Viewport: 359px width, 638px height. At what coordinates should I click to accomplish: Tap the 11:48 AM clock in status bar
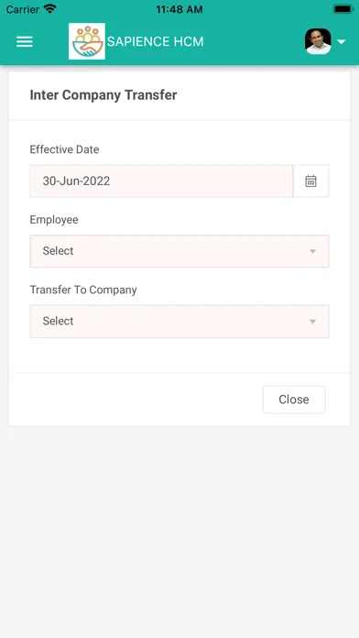[179, 9]
